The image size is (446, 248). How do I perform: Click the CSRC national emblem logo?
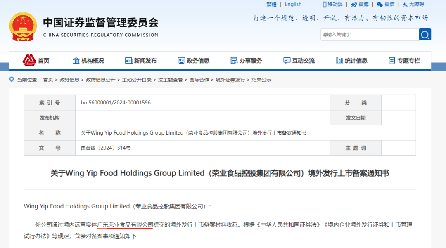(23, 27)
